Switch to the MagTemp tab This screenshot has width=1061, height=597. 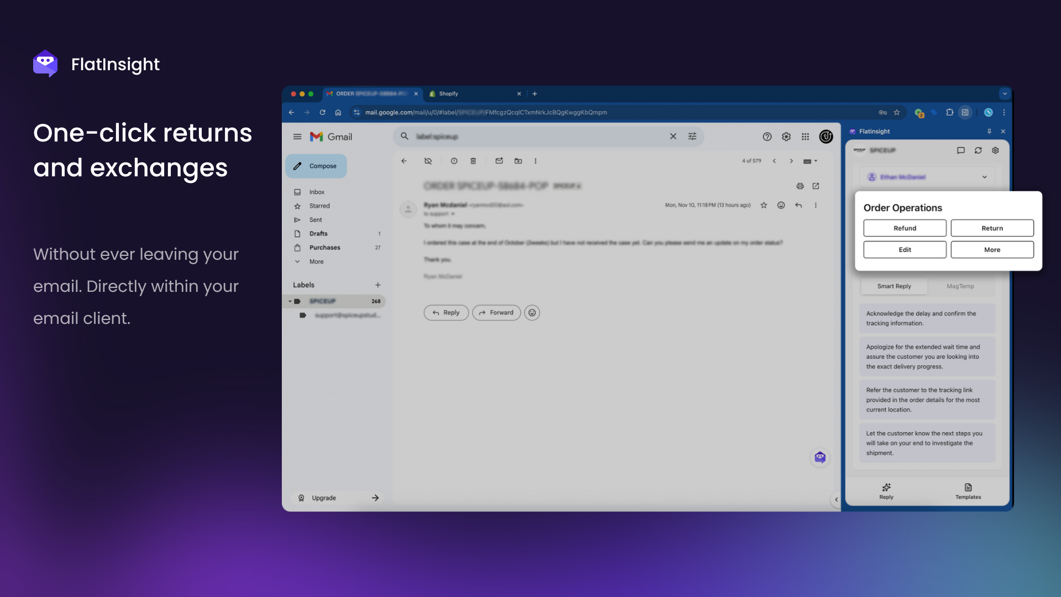point(960,286)
